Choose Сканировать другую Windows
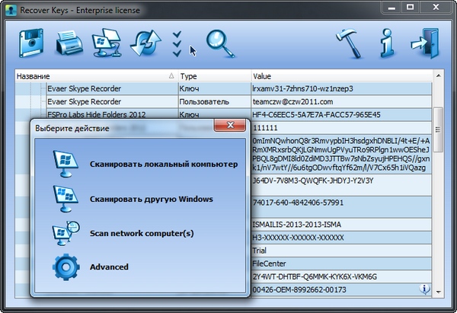Viewport: 457px width, 313px height. click(x=152, y=199)
